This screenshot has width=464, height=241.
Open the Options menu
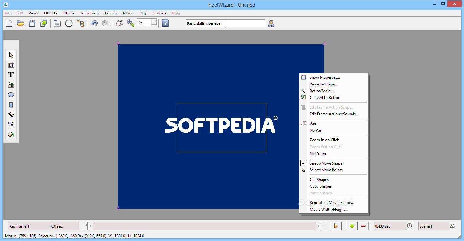tap(159, 13)
